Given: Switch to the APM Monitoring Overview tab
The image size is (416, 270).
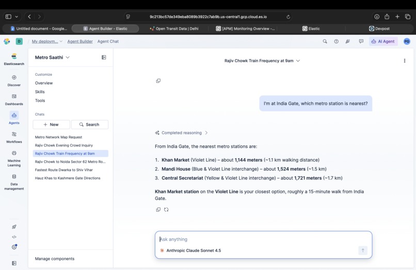Looking at the screenshot, I should [245, 29].
